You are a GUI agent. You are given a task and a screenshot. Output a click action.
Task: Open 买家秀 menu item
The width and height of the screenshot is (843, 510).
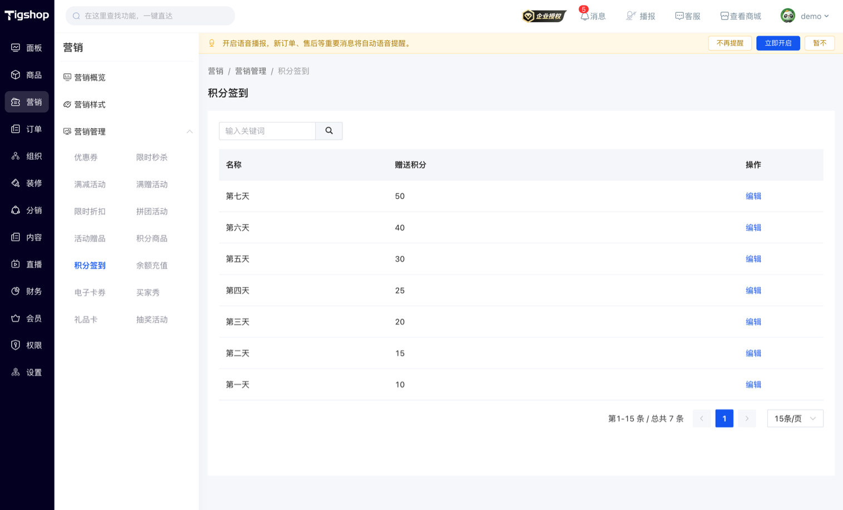148,292
